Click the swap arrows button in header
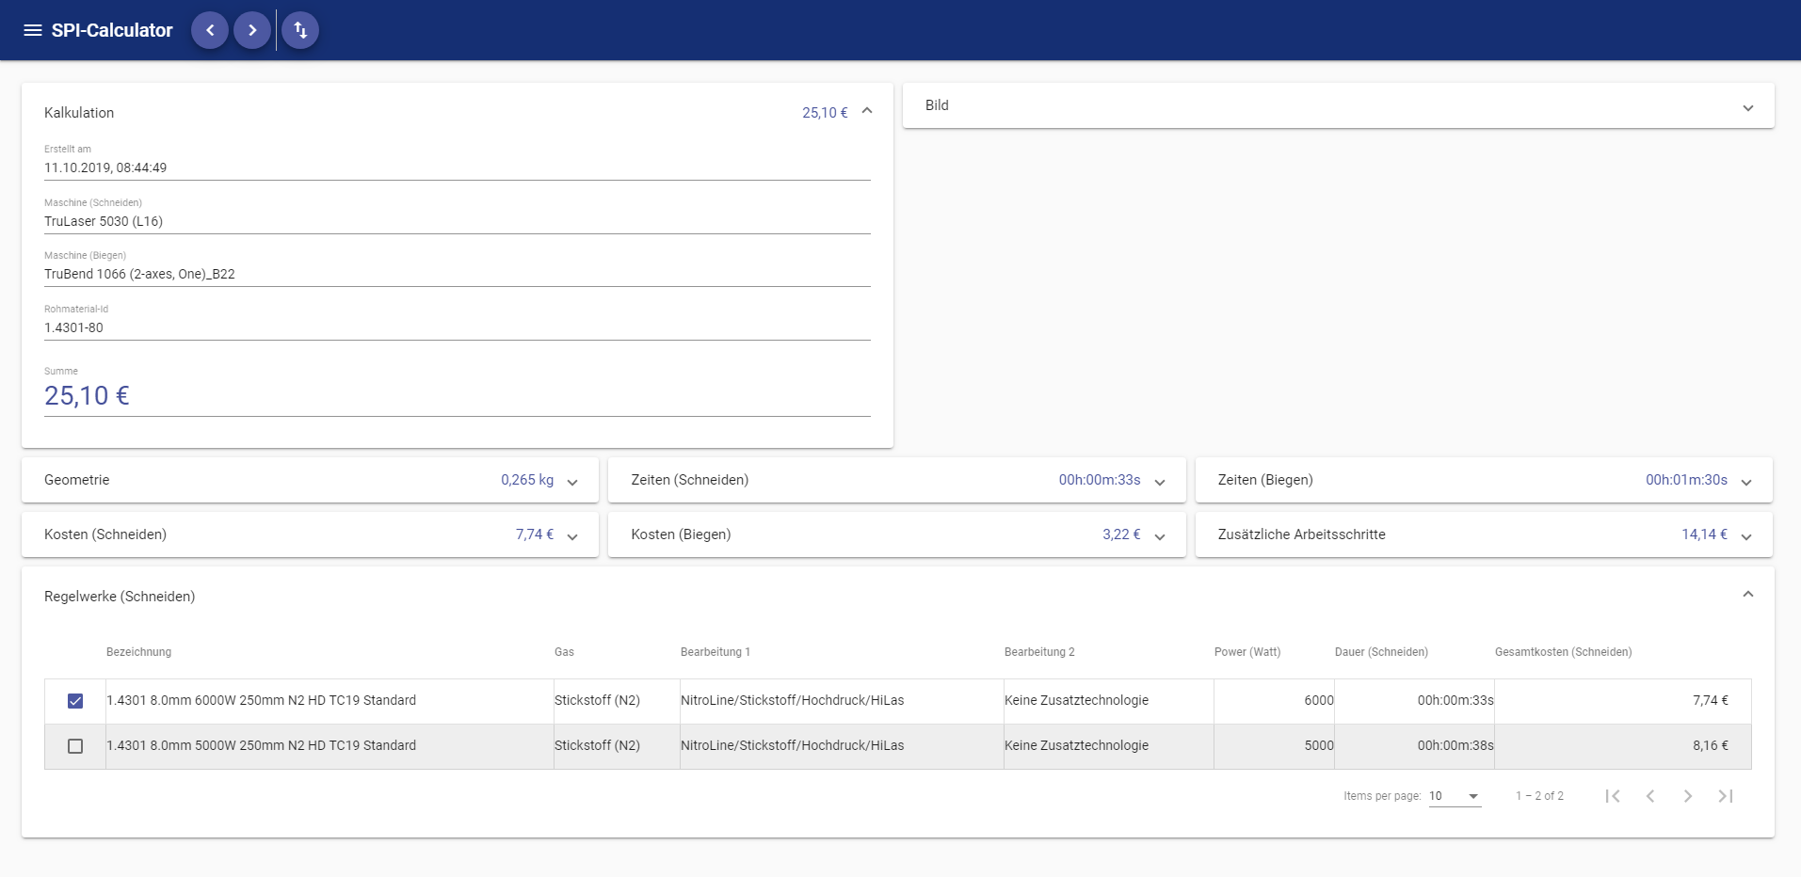The height and width of the screenshot is (877, 1801). click(x=300, y=30)
